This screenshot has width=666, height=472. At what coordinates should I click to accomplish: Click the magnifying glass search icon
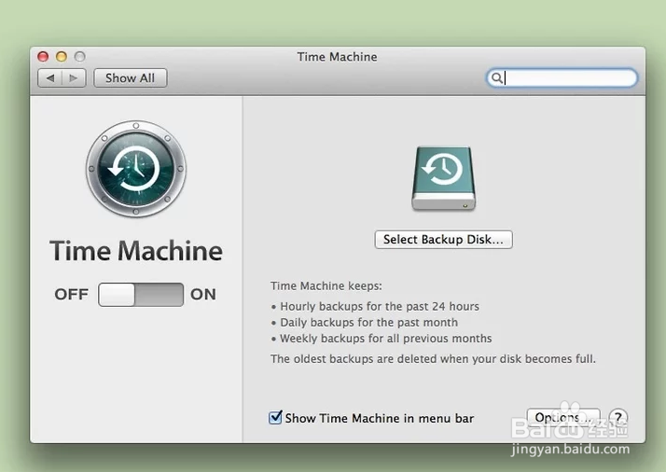pos(496,77)
